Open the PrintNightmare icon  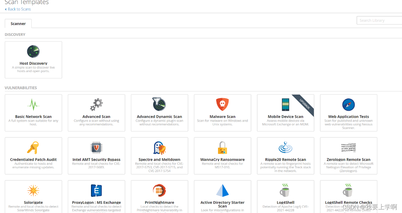[159, 190]
